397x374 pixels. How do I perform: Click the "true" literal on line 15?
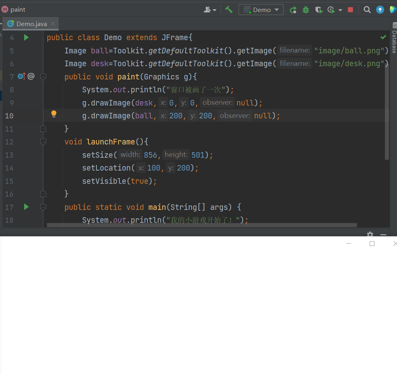(x=139, y=181)
